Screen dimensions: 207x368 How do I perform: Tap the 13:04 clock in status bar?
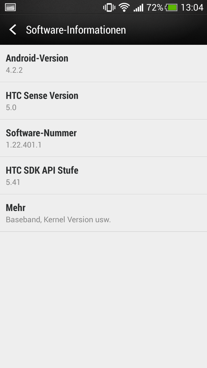click(192, 7)
